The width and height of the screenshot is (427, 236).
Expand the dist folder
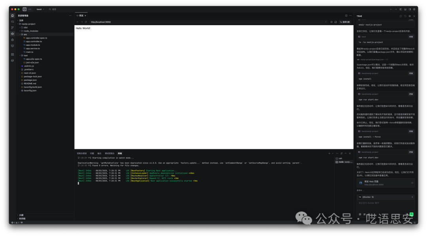coord(25,27)
